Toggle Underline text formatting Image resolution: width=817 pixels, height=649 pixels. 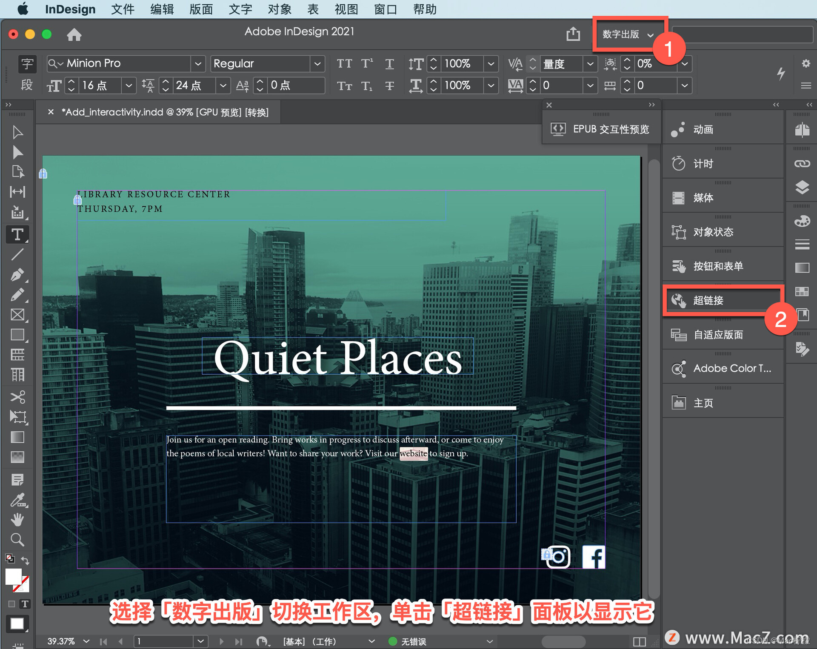click(x=389, y=64)
